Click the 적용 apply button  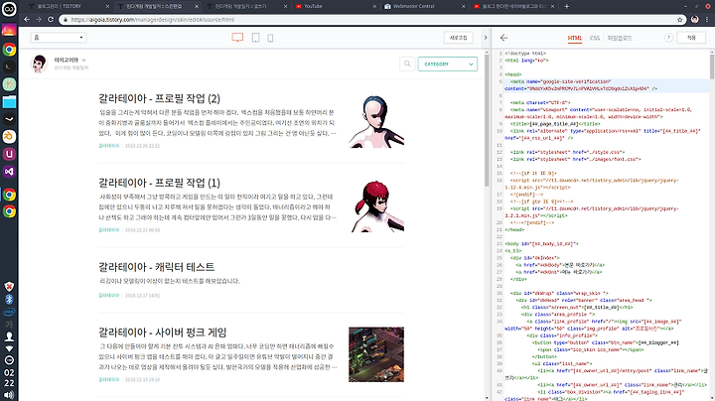point(691,38)
